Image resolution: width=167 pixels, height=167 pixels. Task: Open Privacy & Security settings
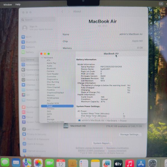tap(34, 134)
